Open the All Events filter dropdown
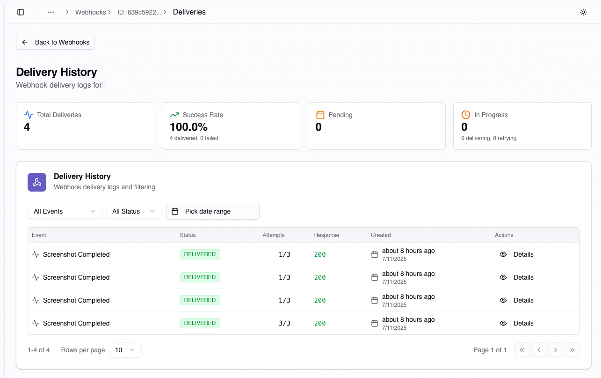Image resolution: width=601 pixels, height=378 pixels. click(65, 211)
